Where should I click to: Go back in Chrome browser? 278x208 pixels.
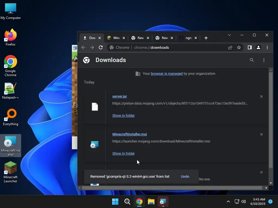[83, 47]
